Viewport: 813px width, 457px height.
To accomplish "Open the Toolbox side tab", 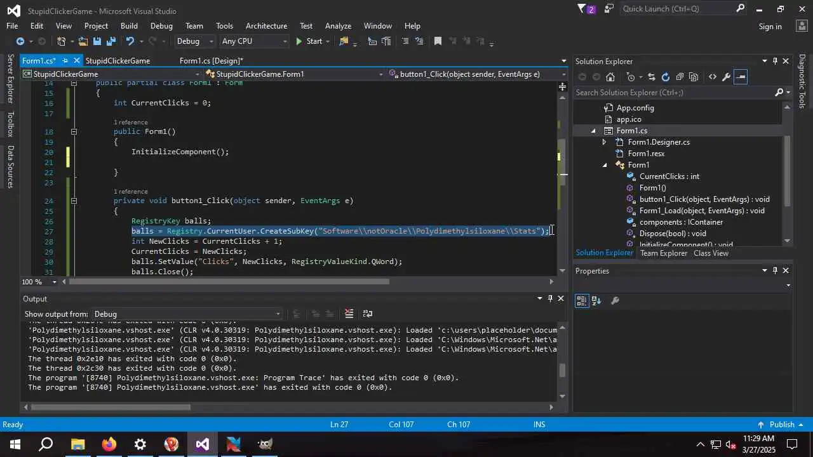I will [10, 124].
